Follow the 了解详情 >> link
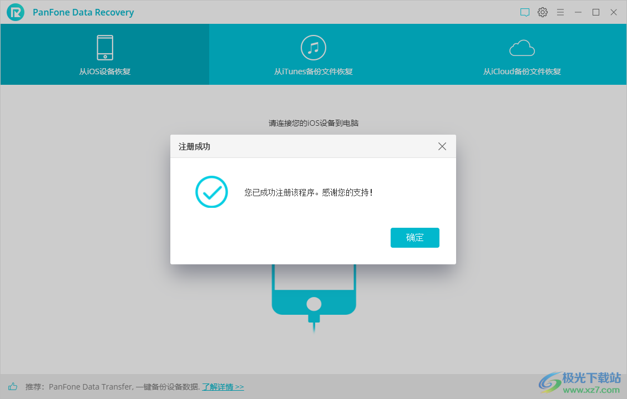This screenshot has width=627, height=399. pyautogui.click(x=223, y=387)
